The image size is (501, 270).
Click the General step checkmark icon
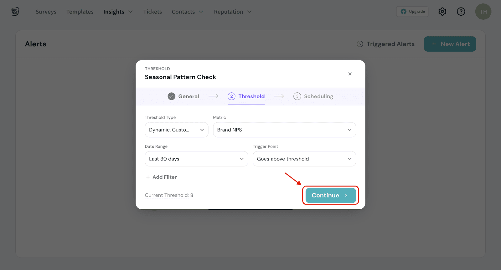pyautogui.click(x=171, y=96)
